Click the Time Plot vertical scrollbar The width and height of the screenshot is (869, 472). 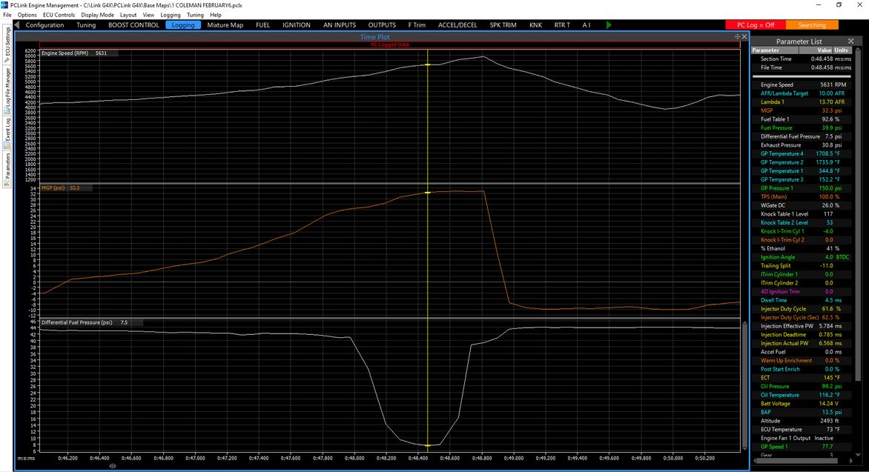744,385
